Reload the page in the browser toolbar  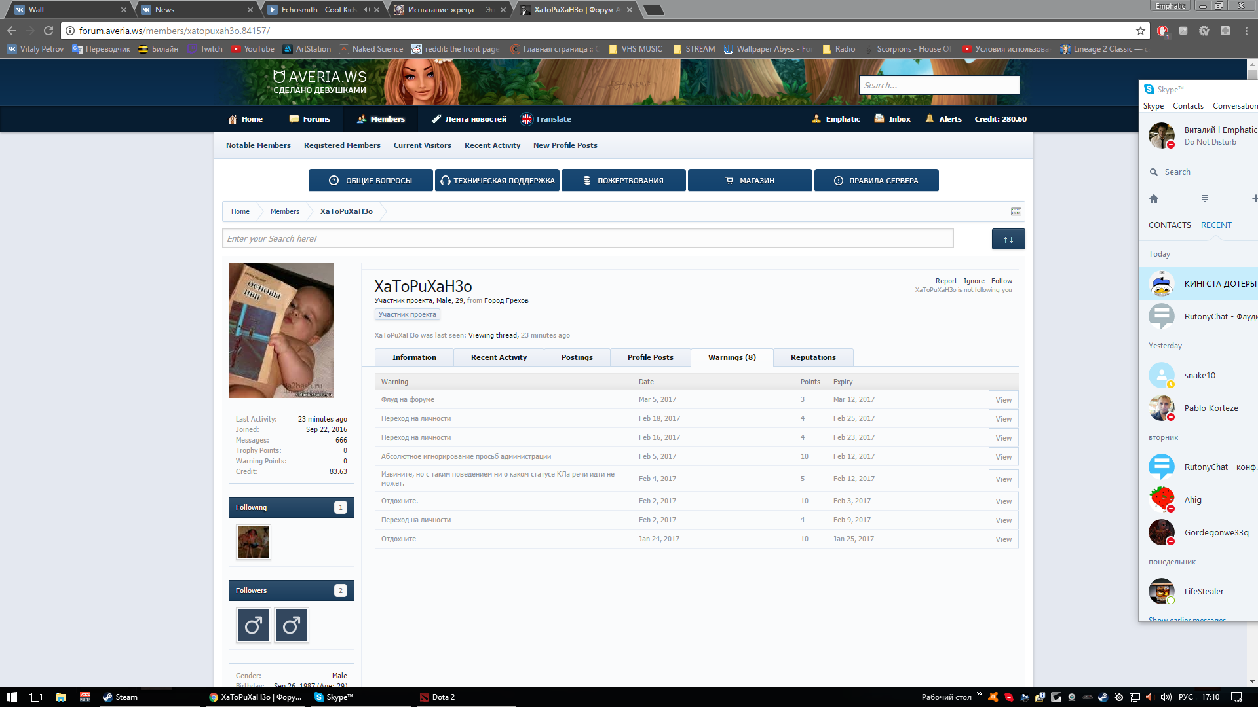[48, 31]
